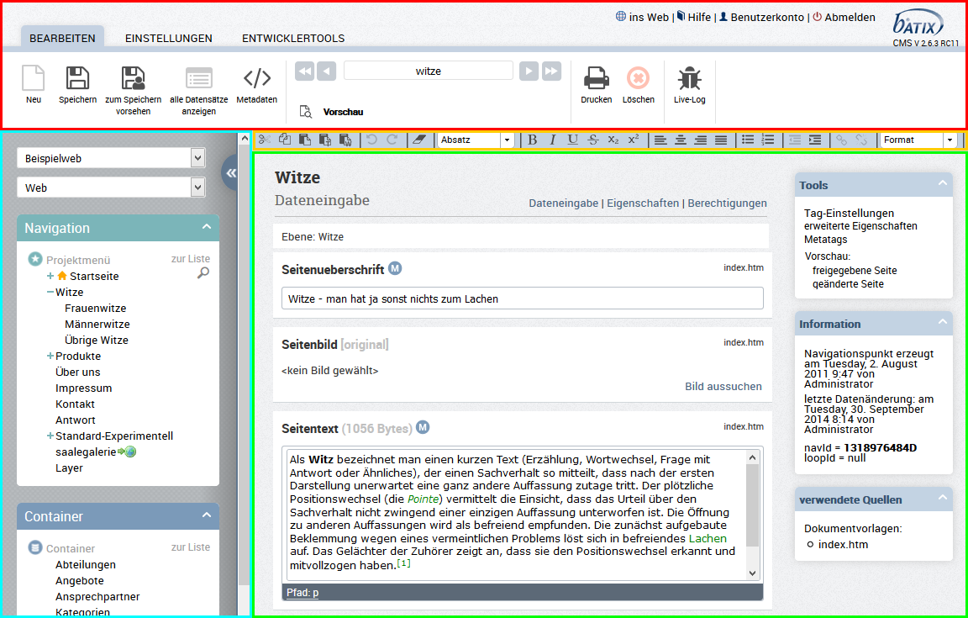Click the search magnifier in Navigation panel

203,272
